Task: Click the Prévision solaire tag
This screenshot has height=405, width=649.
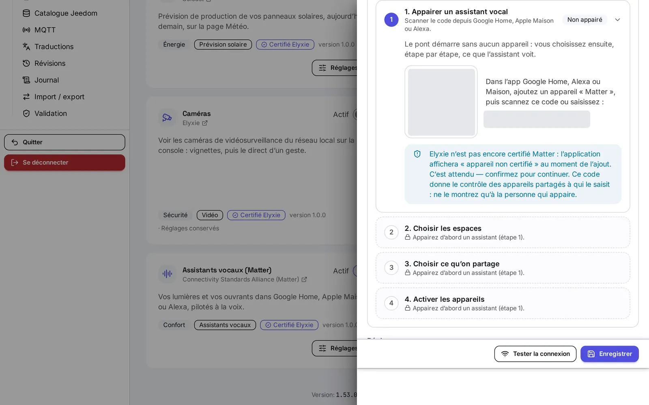Action: (223, 45)
